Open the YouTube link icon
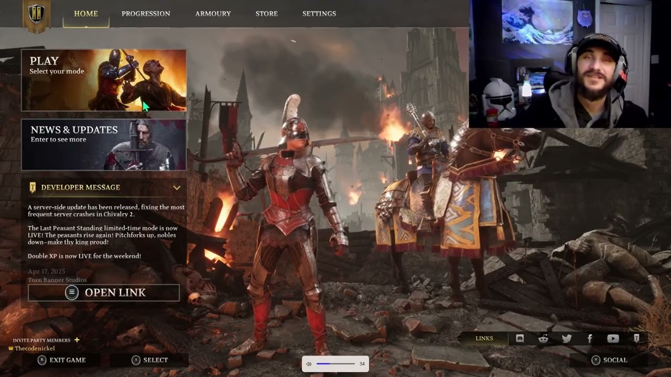This screenshot has width=671, height=377. pyautogui.click(x=613, y=338)
